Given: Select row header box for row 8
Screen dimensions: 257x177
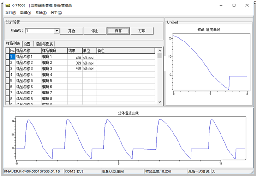Looking at the screenshot, I should (7, 99).
